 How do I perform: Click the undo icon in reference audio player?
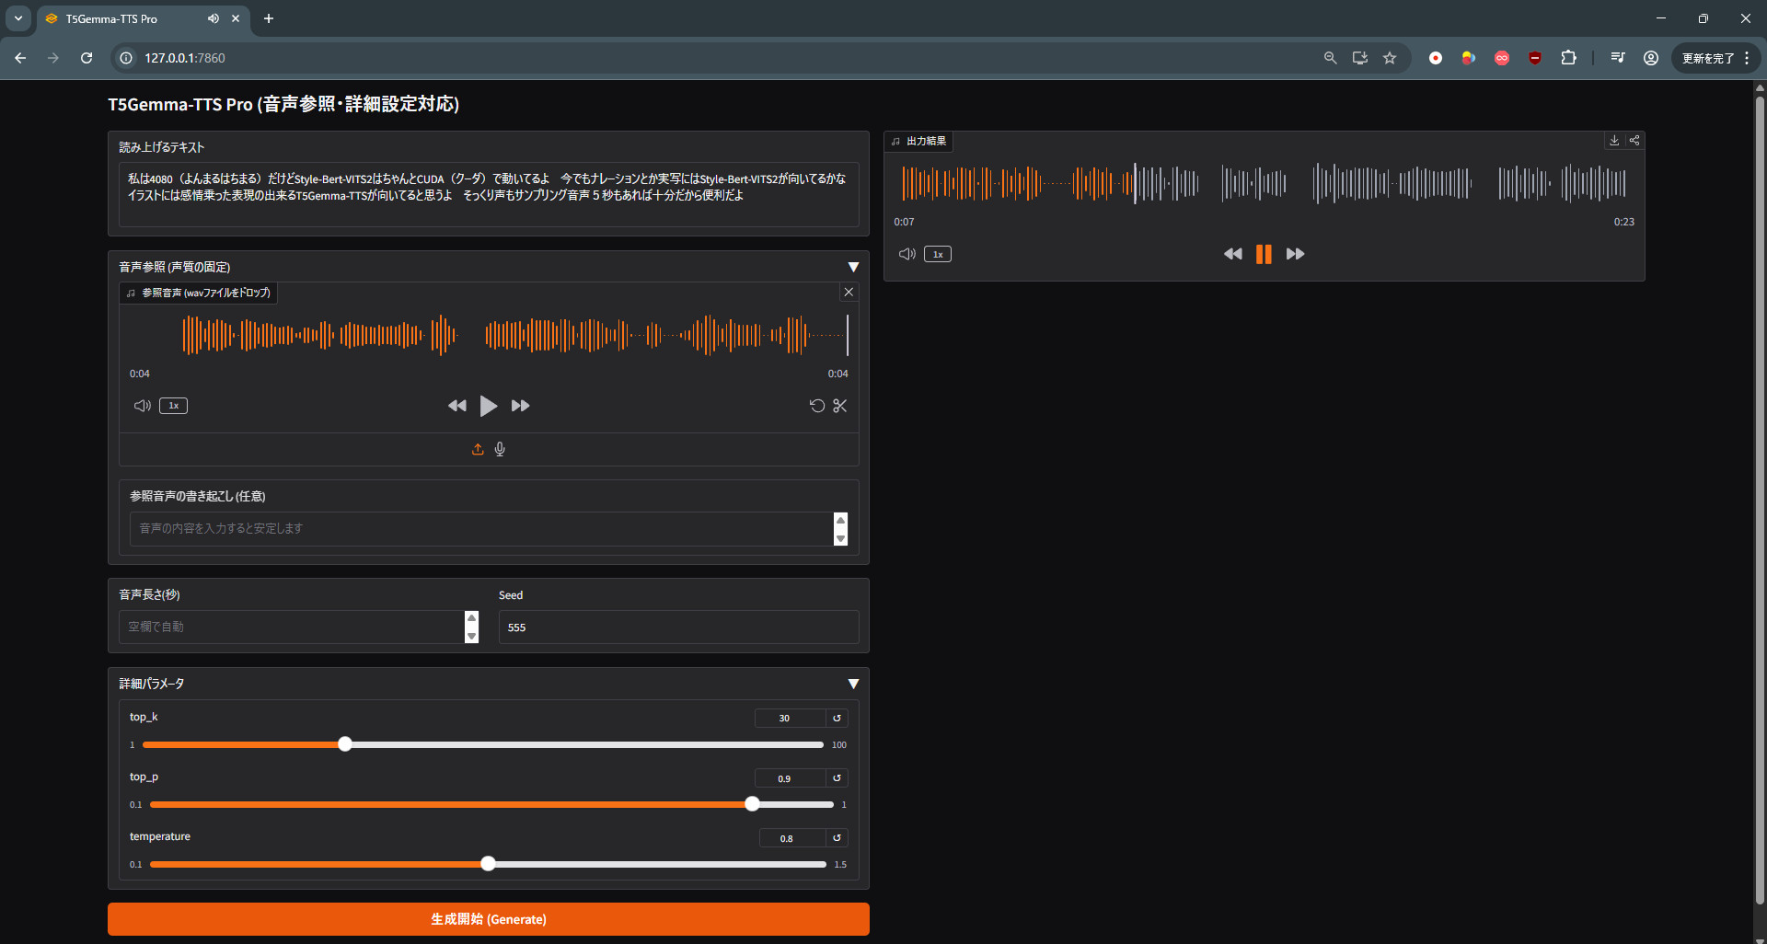(x=816, y=406)
